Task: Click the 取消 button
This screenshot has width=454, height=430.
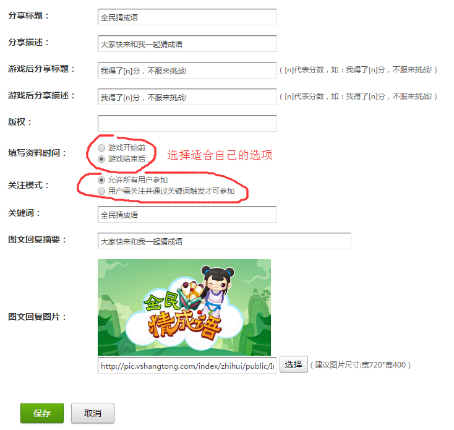Action: tap(93, 413)
